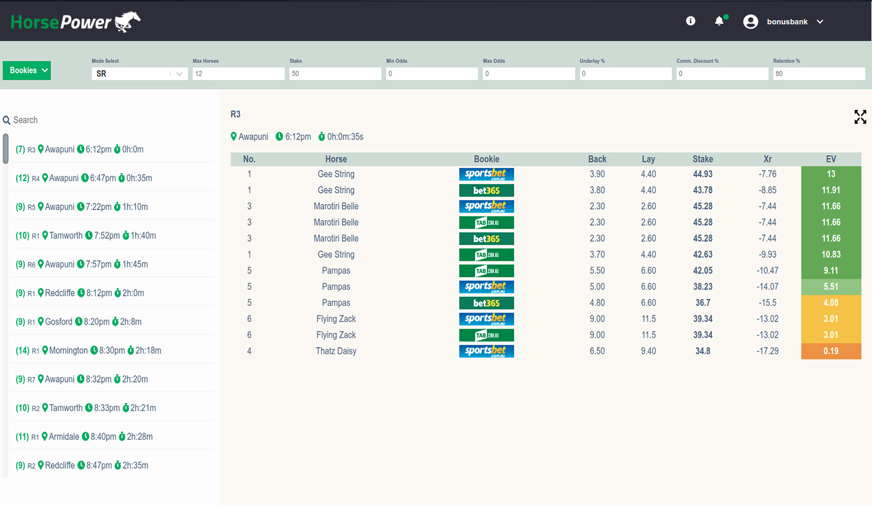This screenshot has width=872, height=530.
Task: Click the bet365 logo for Gee String
Action: [486, 190]
